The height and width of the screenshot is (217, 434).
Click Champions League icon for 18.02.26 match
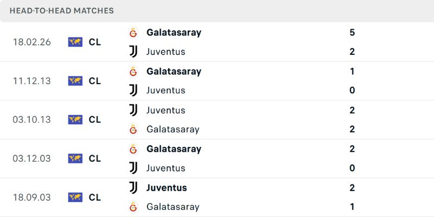pyautogui.click(x=75, y=42)
